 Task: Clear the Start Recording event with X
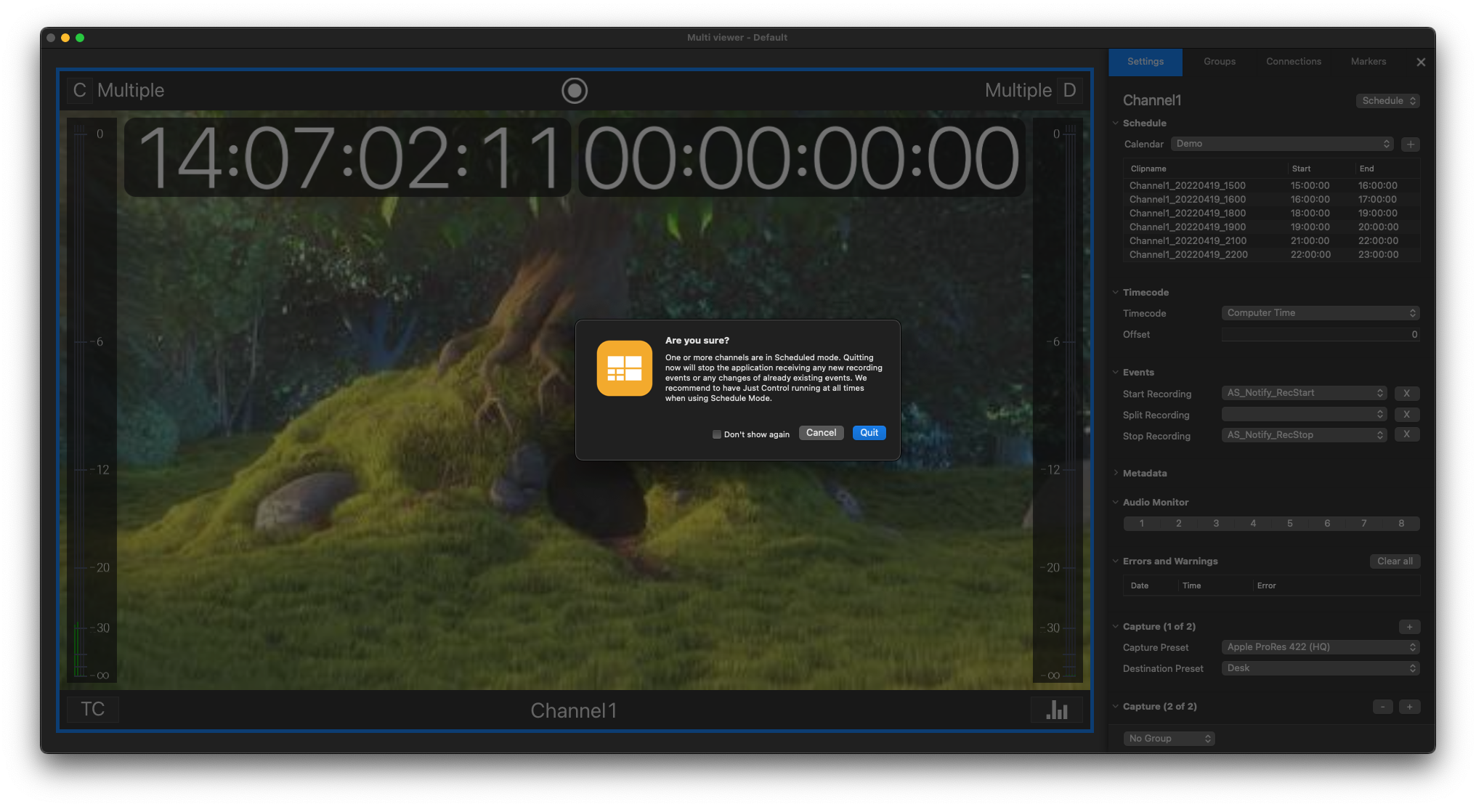1406,393
